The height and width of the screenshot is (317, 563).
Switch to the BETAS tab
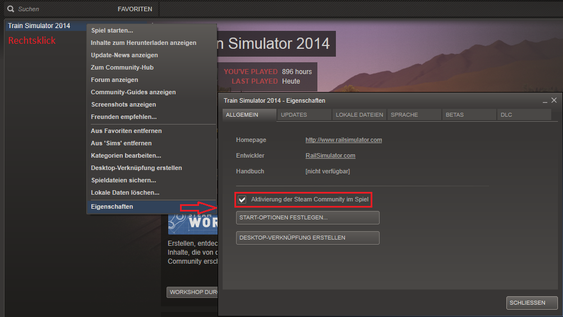tap(469, 114)
